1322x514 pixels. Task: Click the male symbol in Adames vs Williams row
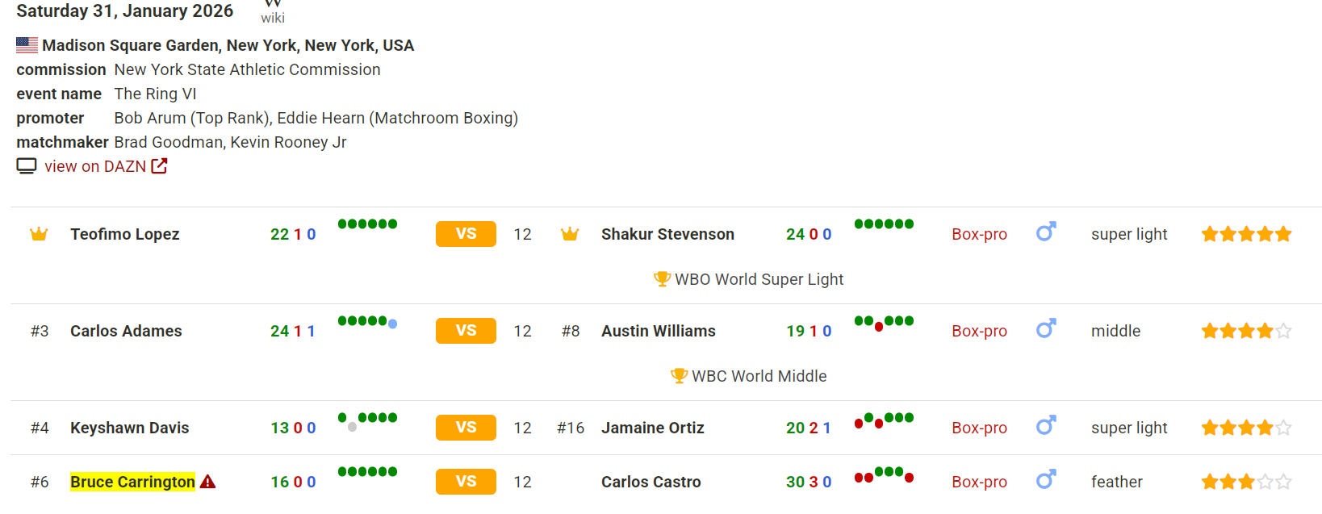[x=1046, y=329]
